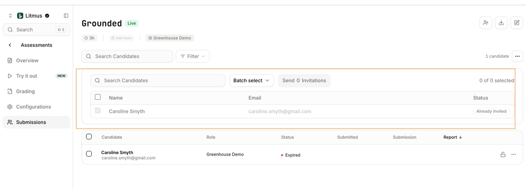Toggle the checkbox for invited Caroline Smyth
Image resolution: width=526 pixels, height=189 pixels.
[98, 110]
